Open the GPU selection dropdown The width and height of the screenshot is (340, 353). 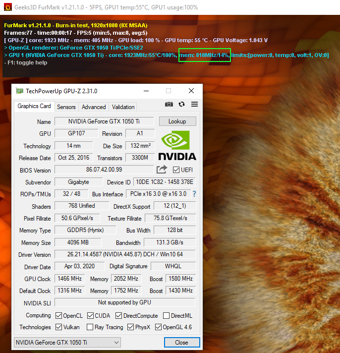click(x=67, y=343)
